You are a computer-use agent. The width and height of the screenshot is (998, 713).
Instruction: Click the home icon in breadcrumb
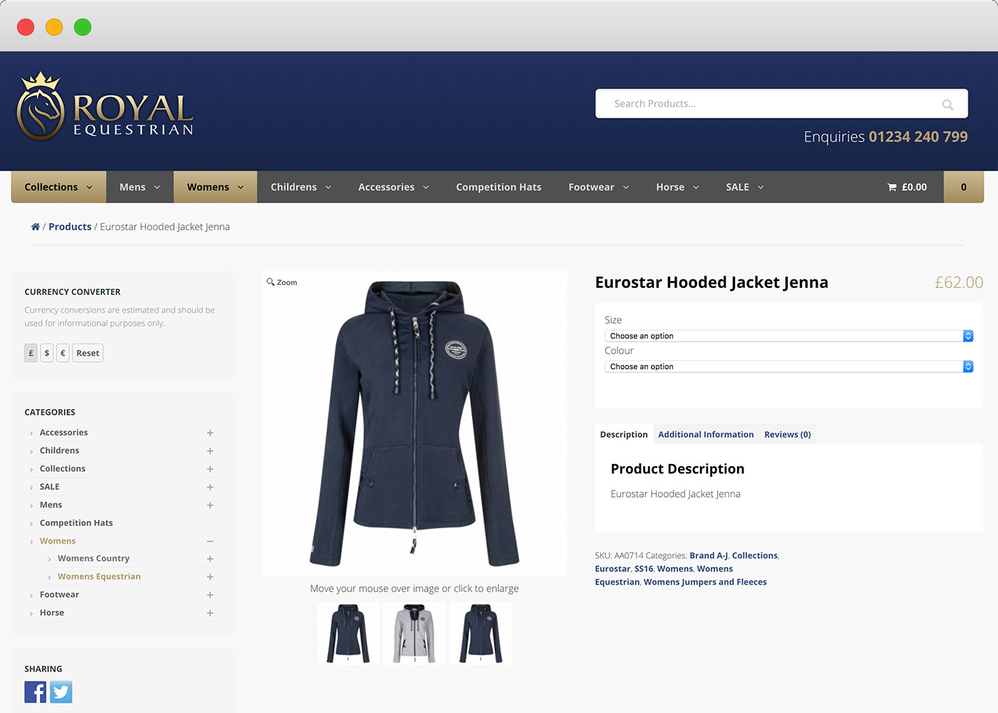coord(35,227)
